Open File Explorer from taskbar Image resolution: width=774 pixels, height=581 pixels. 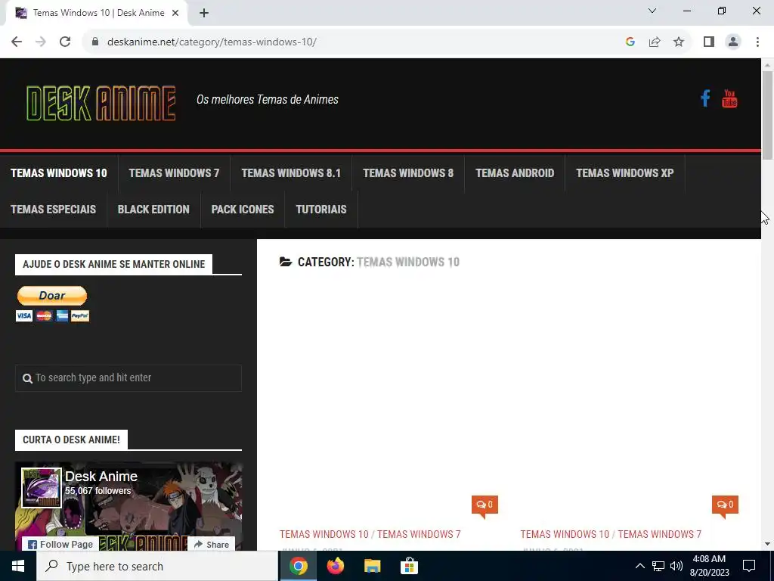[372, 566]
